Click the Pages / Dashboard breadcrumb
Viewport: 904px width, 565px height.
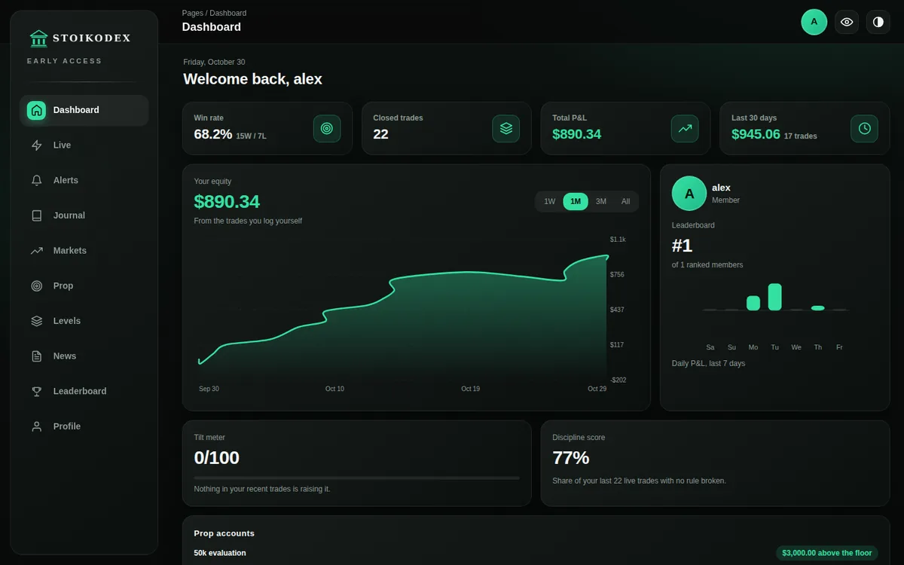(214, 13)
